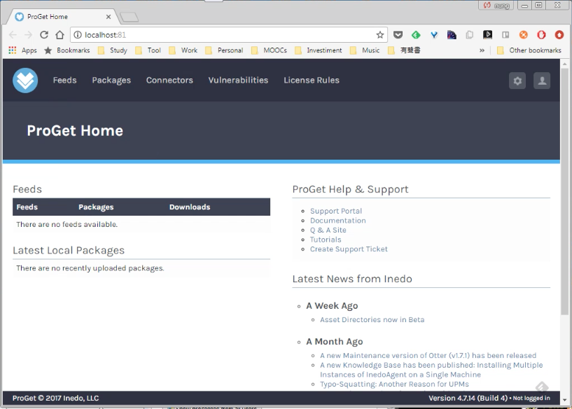Click 'There are no feeds available.' text

pos(67,224)
